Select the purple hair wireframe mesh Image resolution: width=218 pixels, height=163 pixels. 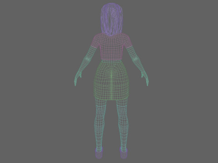pyautogui.click(x=111, y=19)
